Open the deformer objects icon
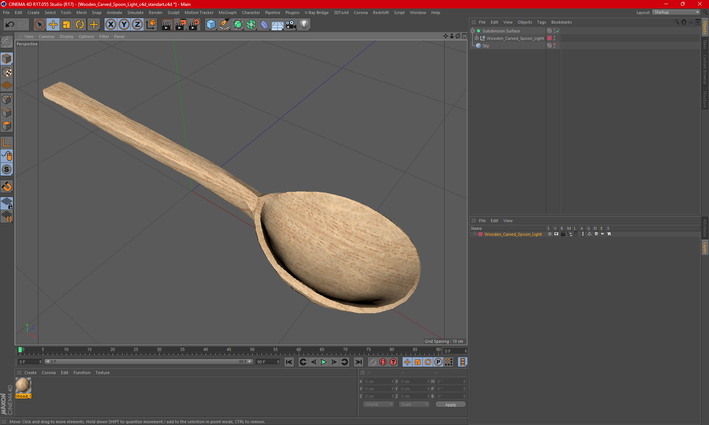The width and height of the screenshot is (709, 425). pos(264,25)
